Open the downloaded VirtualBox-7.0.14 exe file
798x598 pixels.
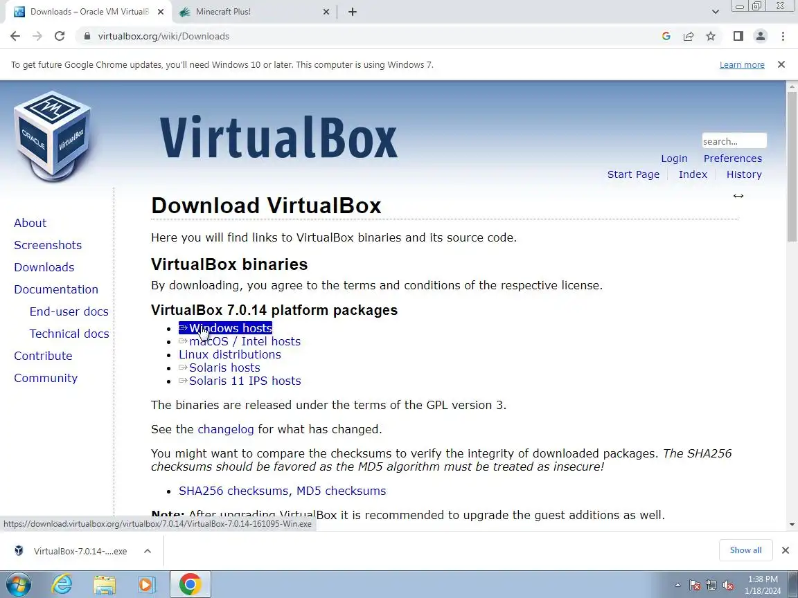point(71,551)
